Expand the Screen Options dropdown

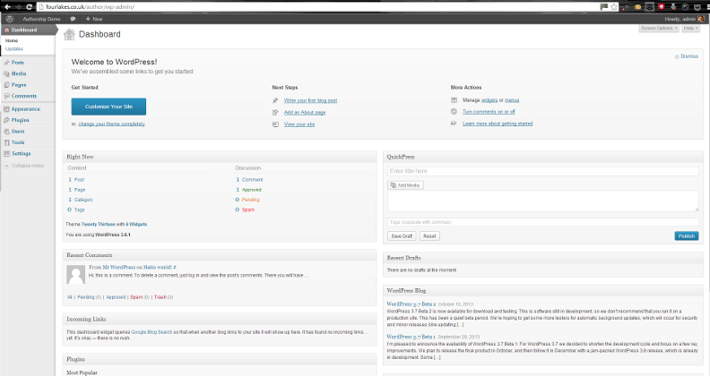point(659,29)
